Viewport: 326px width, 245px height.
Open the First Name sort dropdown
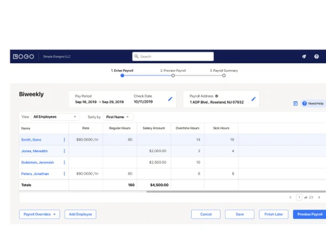point(118,117)
